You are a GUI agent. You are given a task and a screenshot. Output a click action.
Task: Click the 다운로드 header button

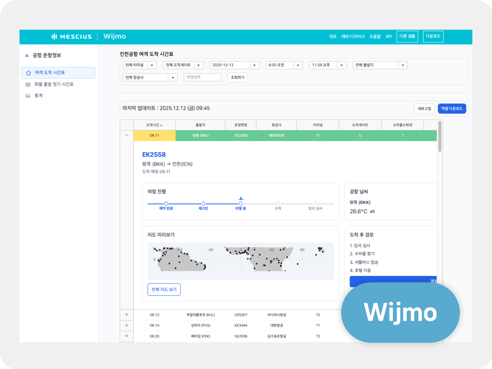[433, 36]
